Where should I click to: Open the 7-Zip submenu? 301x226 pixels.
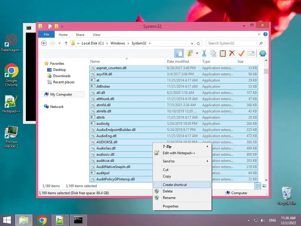tap(182, 147)
